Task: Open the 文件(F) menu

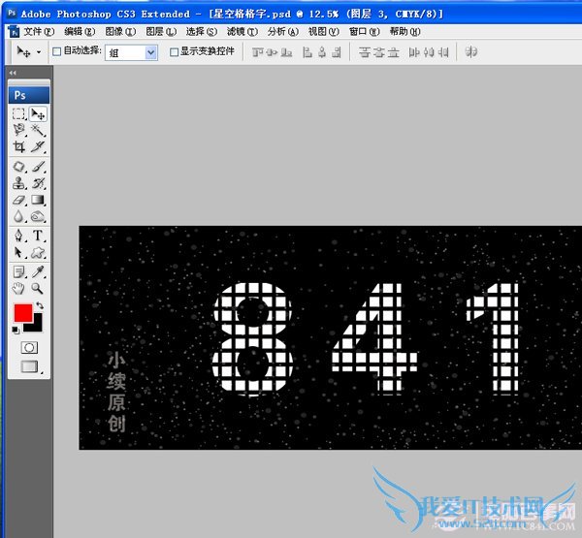Action: [x=39, y=32]
